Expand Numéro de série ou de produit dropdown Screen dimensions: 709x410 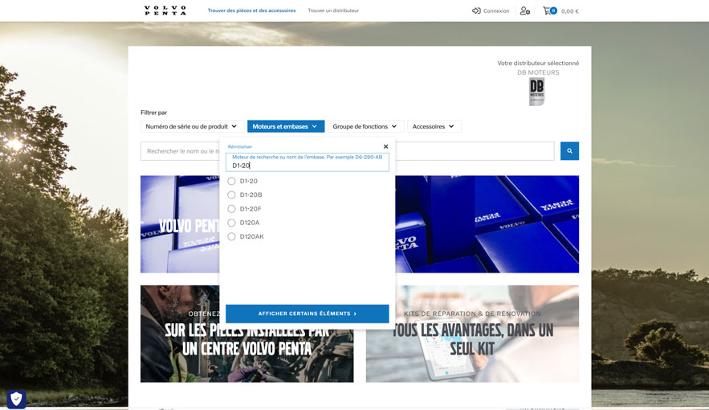[x=192, y=126]
